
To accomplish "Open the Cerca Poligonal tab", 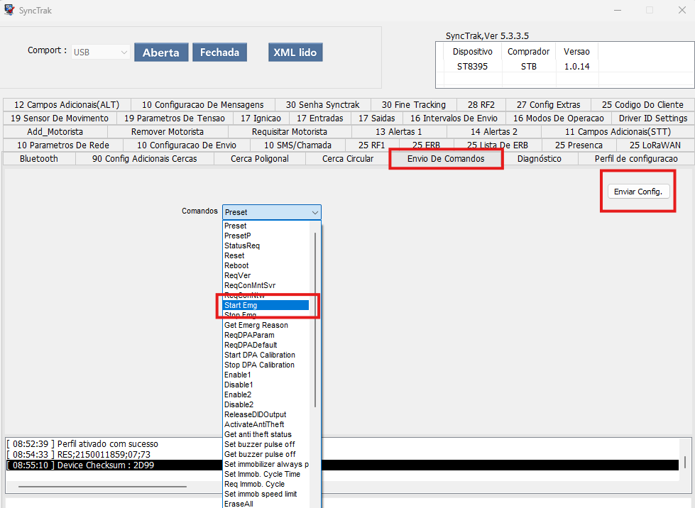I will click(260, 158).
